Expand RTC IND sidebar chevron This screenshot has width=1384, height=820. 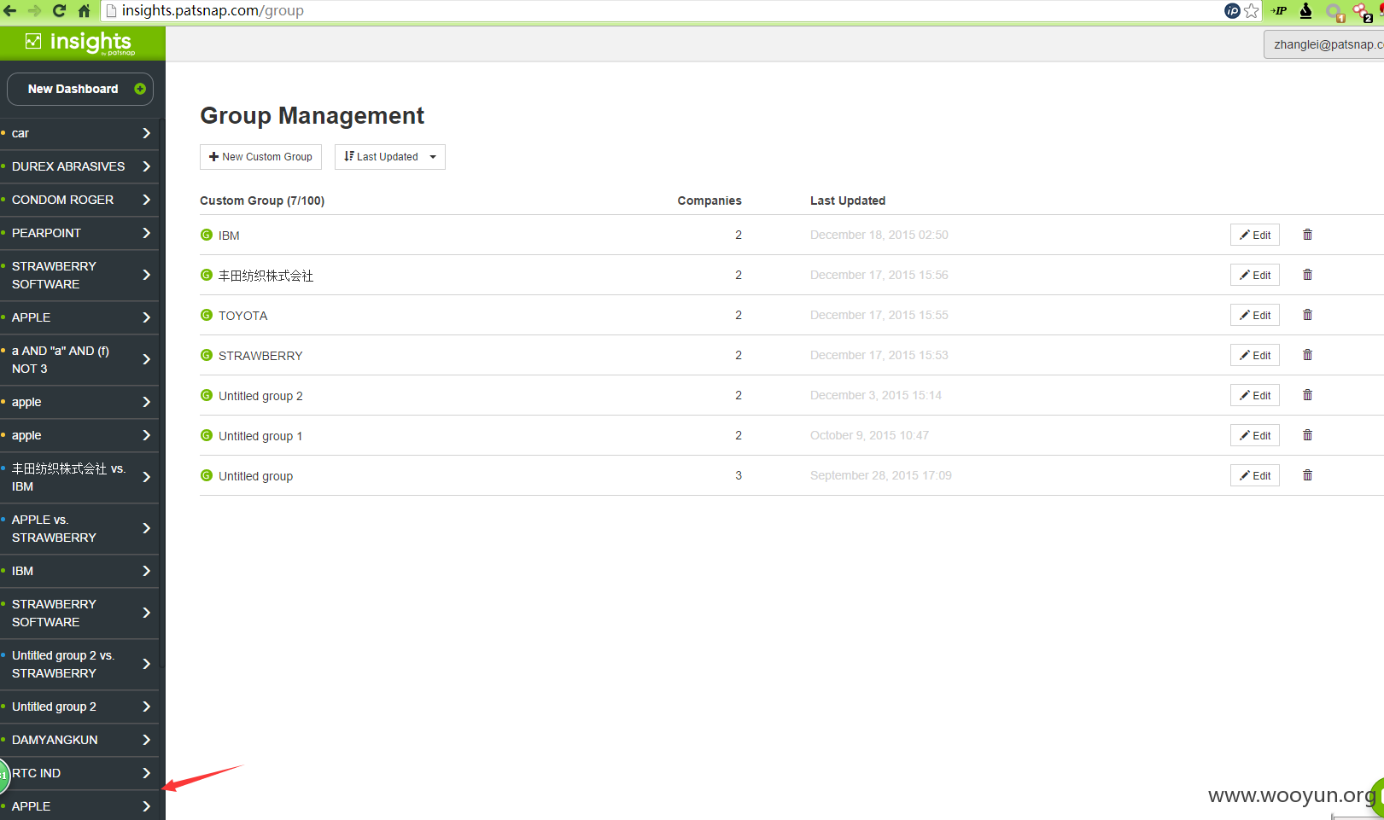(x=146, y=773)
